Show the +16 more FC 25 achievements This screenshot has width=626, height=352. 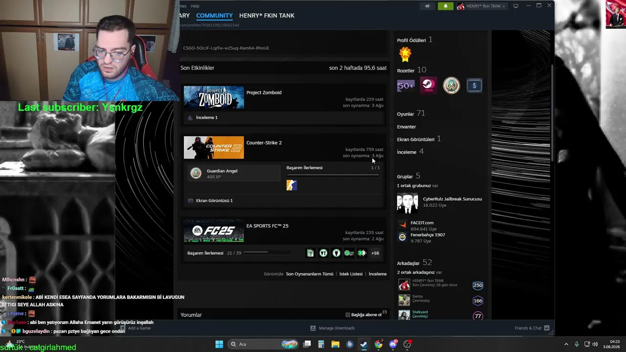[x=375, y=253]
